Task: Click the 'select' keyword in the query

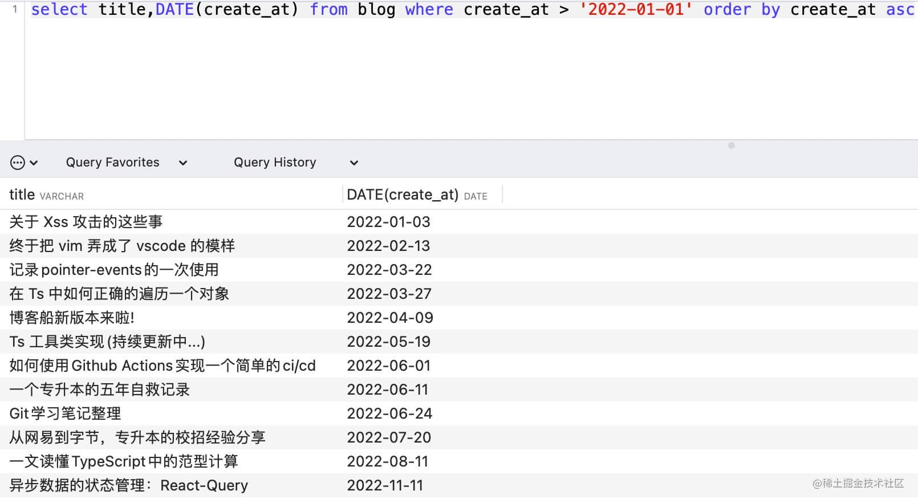Action: pyautogui.click(x=59, y=10)
